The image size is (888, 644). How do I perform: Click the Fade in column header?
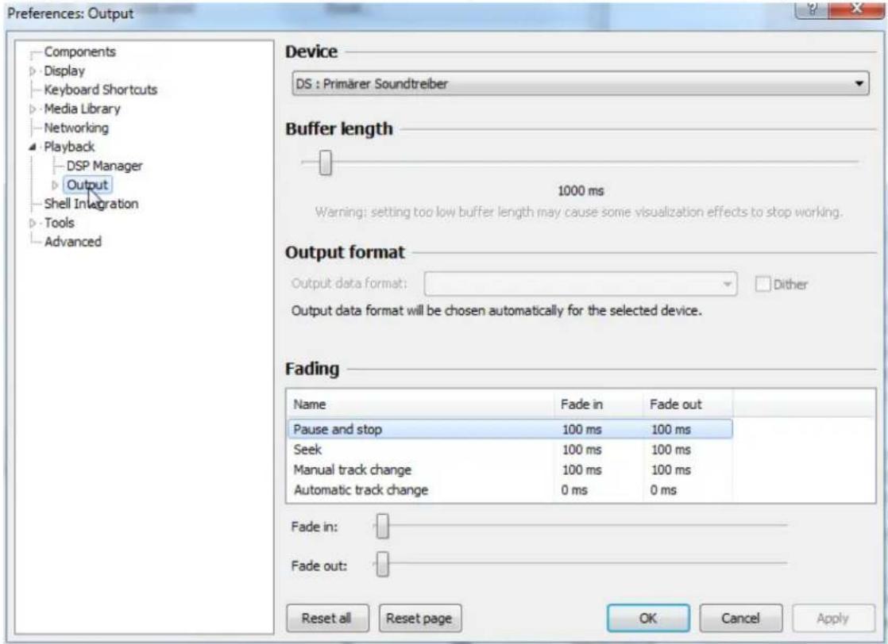pyautogui.click(x=598, y=404)
